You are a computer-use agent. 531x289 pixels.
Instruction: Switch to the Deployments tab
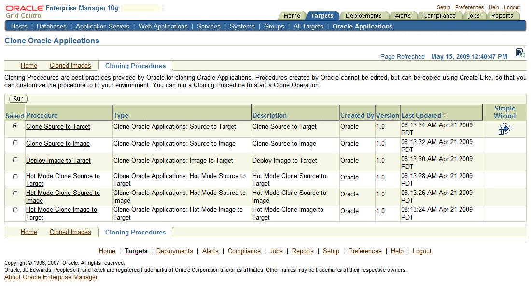pos(363,15)
